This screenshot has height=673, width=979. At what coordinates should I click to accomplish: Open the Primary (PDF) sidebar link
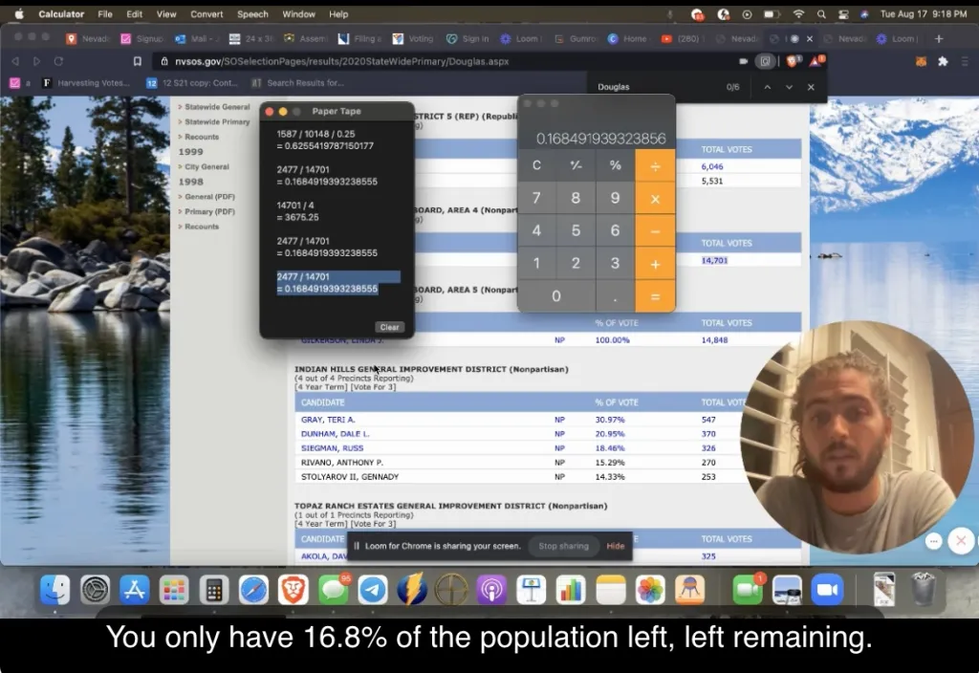209,211
